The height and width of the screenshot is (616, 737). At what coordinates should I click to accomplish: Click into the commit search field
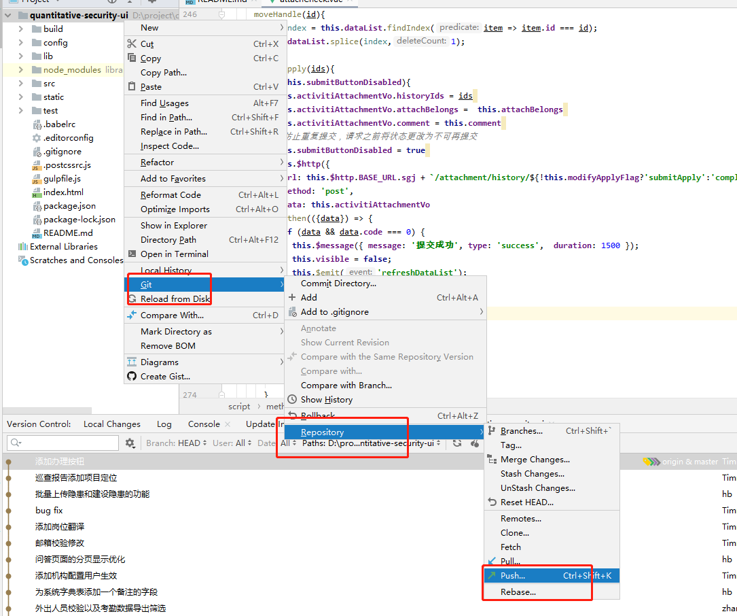tap(61, 442)
